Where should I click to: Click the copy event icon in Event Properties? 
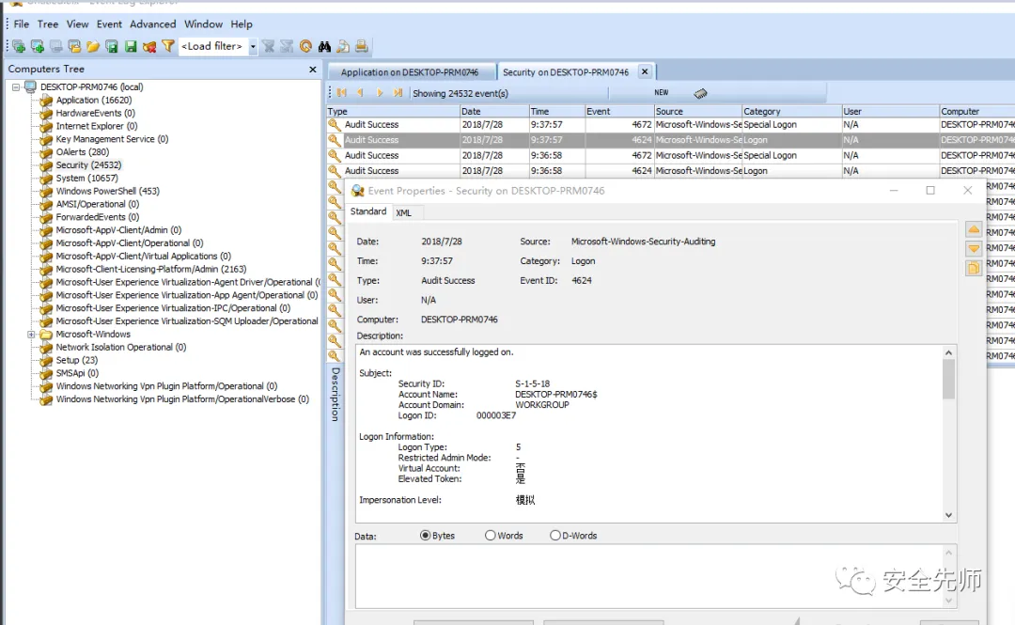(x=974, y=268)
